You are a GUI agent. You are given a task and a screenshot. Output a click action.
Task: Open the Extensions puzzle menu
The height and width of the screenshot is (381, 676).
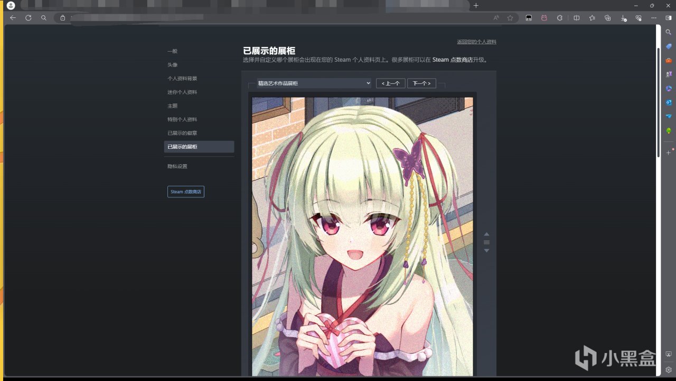[x=560, y=18]
